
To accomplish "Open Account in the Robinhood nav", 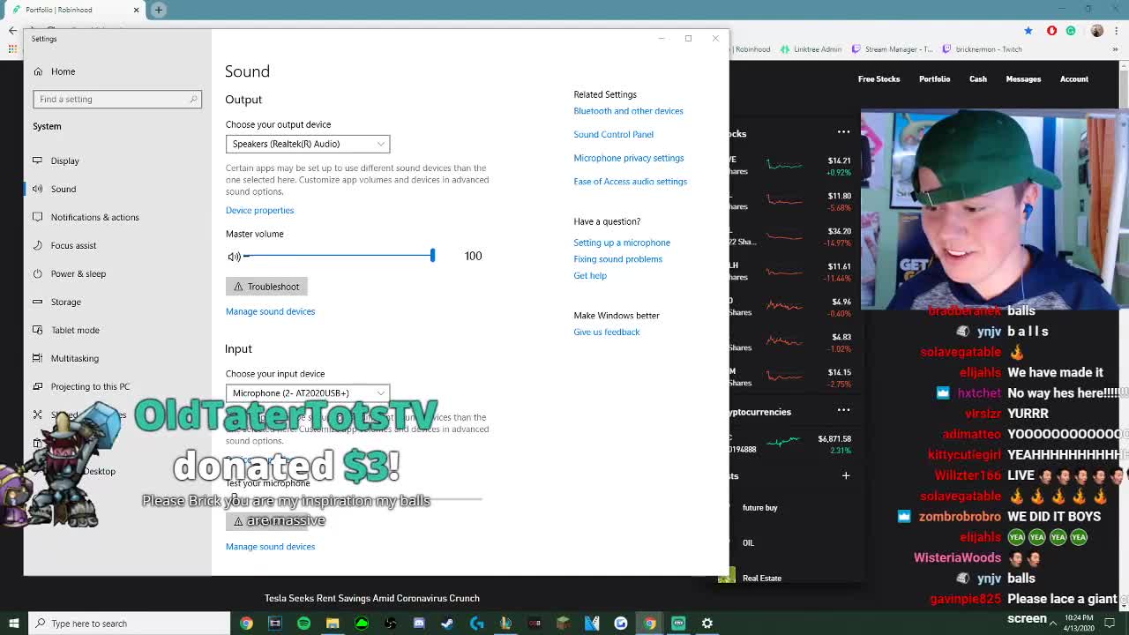I will coord(1074,79).
